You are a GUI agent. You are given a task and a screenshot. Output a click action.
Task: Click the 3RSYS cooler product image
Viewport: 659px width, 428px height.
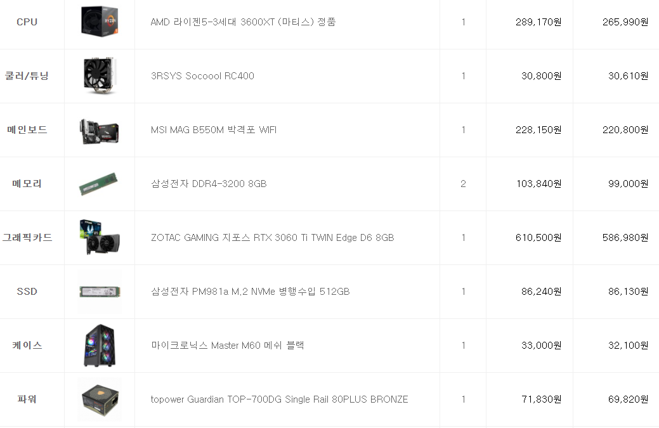(x=100, y=76)
